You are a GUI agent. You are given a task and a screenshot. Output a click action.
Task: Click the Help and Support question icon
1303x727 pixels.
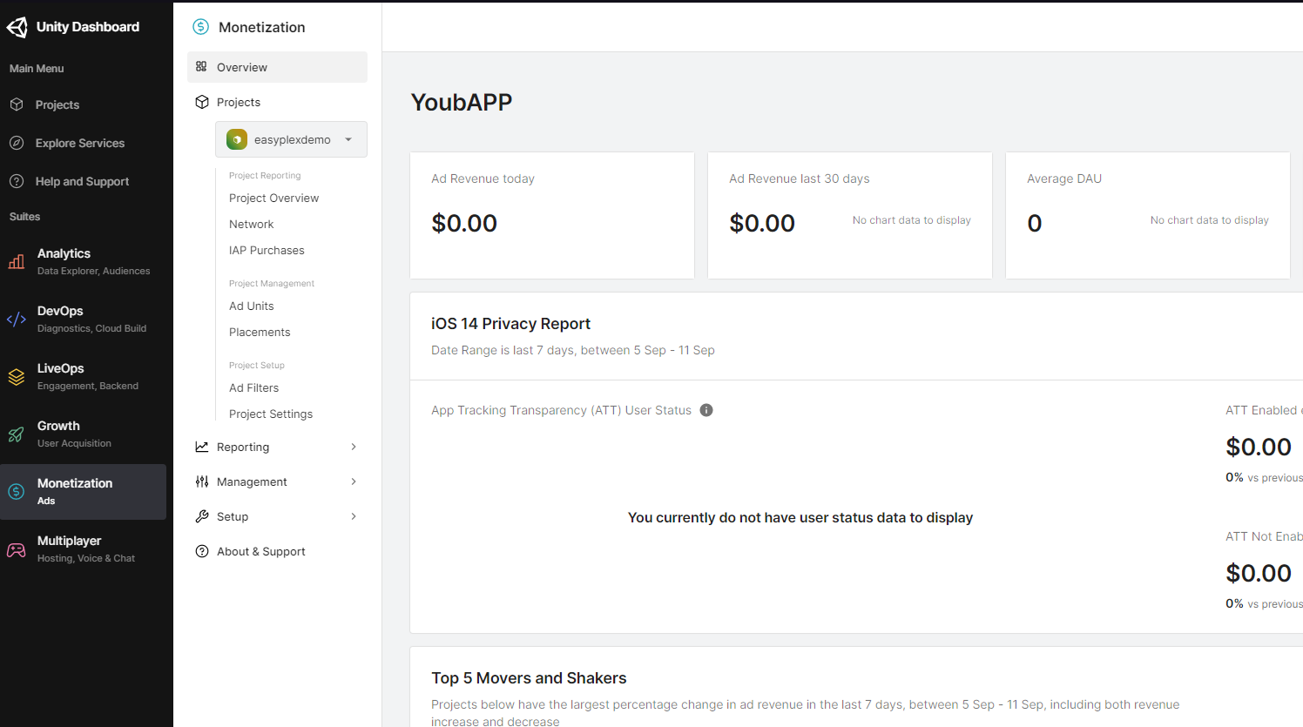pos(17,181)
